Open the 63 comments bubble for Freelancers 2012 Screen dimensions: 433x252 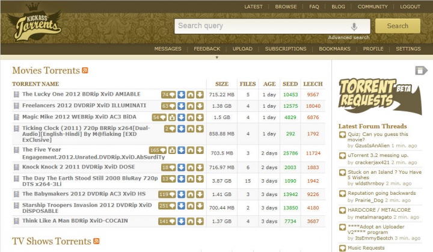coord(168,106)
